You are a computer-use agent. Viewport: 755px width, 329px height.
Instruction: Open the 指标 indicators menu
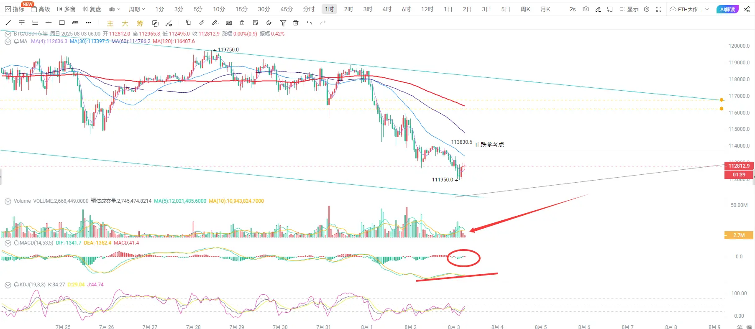click(15, 9)
